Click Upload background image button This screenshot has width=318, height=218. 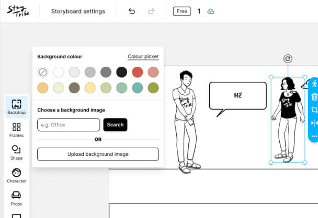point(98,154)
